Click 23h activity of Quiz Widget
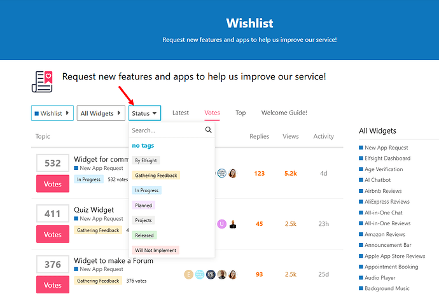 [x=323, y=224]
